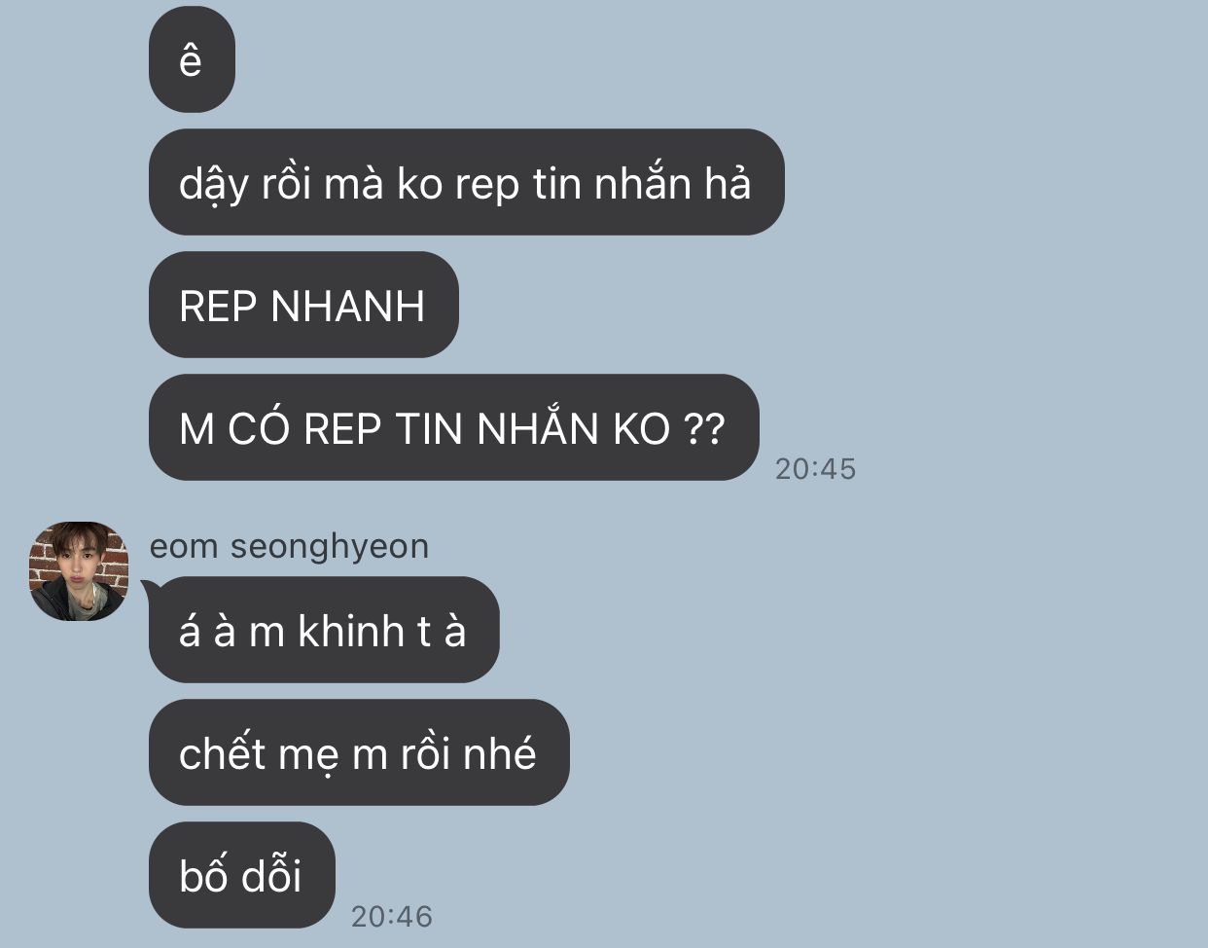Click the sender name eom seonghyeon

[x=289, y=546]
